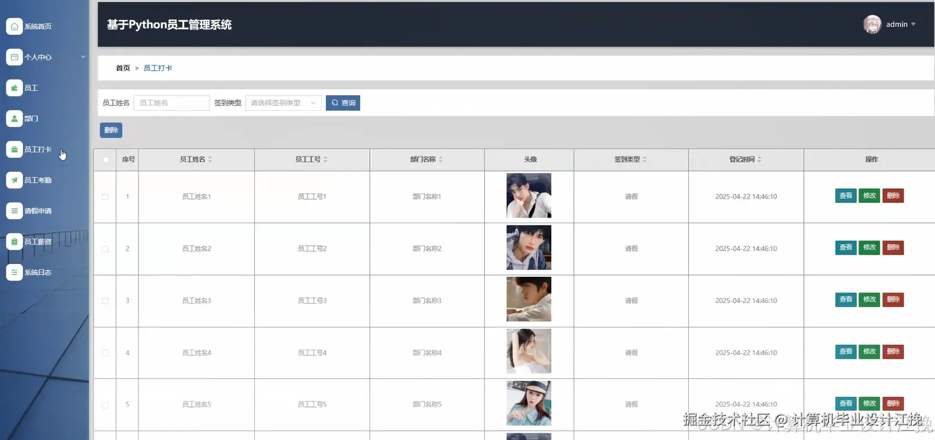Click the 查询 search button
This screenshot has width=935, height=440.
[x=343, y=103]
